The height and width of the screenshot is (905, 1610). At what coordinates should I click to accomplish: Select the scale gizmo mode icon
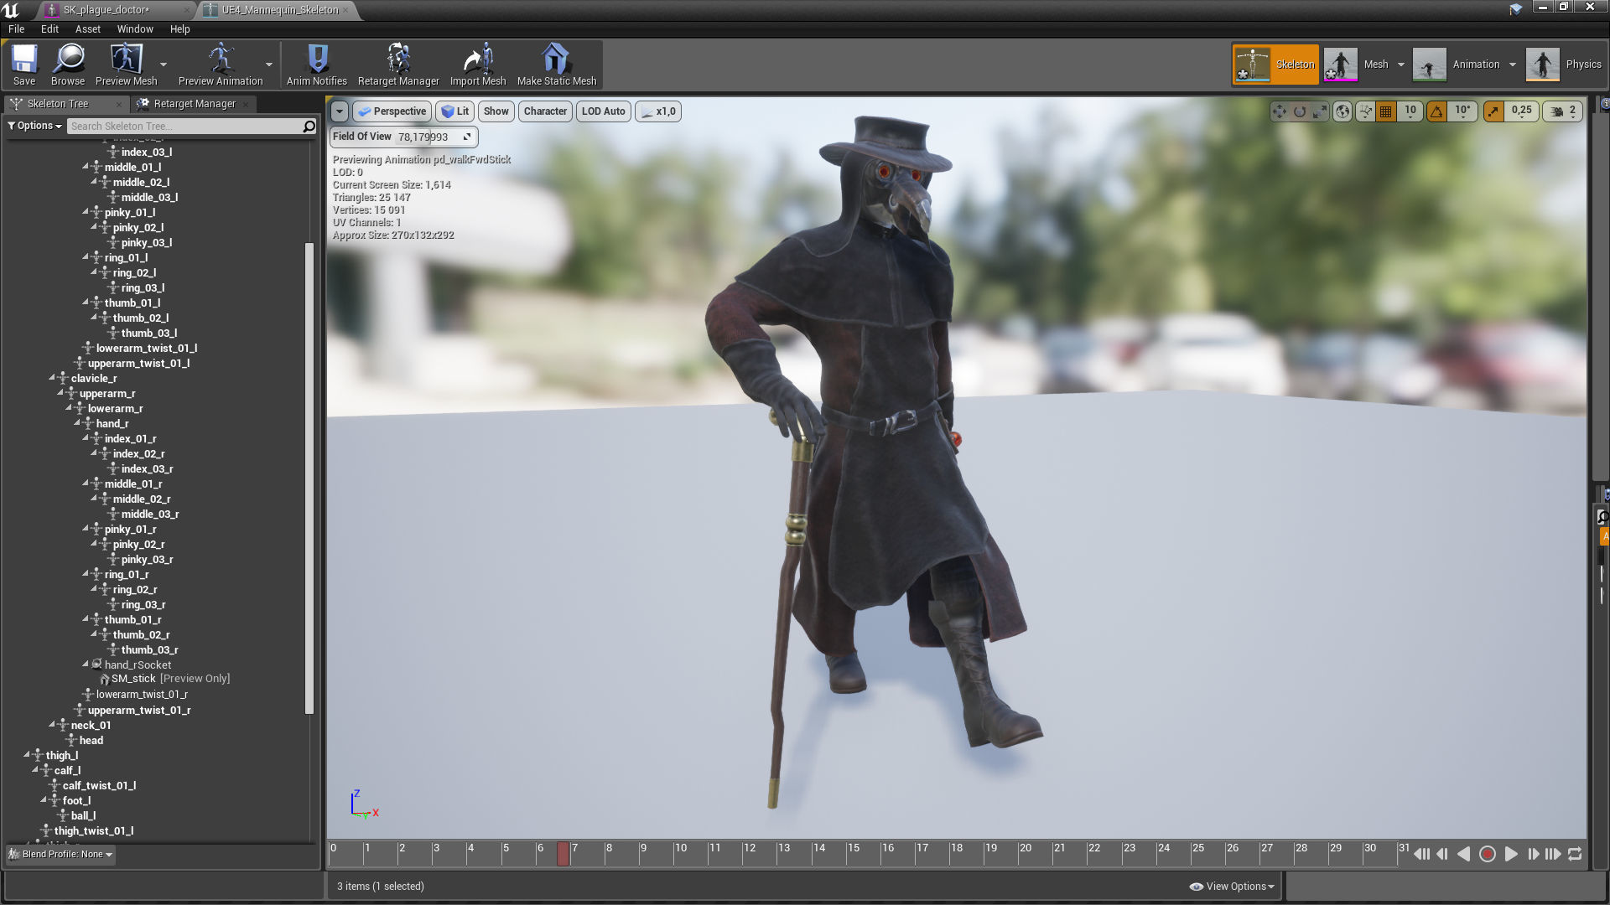1319,111
